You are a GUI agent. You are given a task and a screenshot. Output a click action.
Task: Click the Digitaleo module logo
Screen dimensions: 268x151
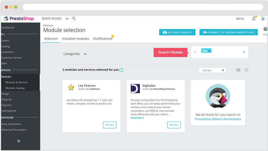click(135, 89)
